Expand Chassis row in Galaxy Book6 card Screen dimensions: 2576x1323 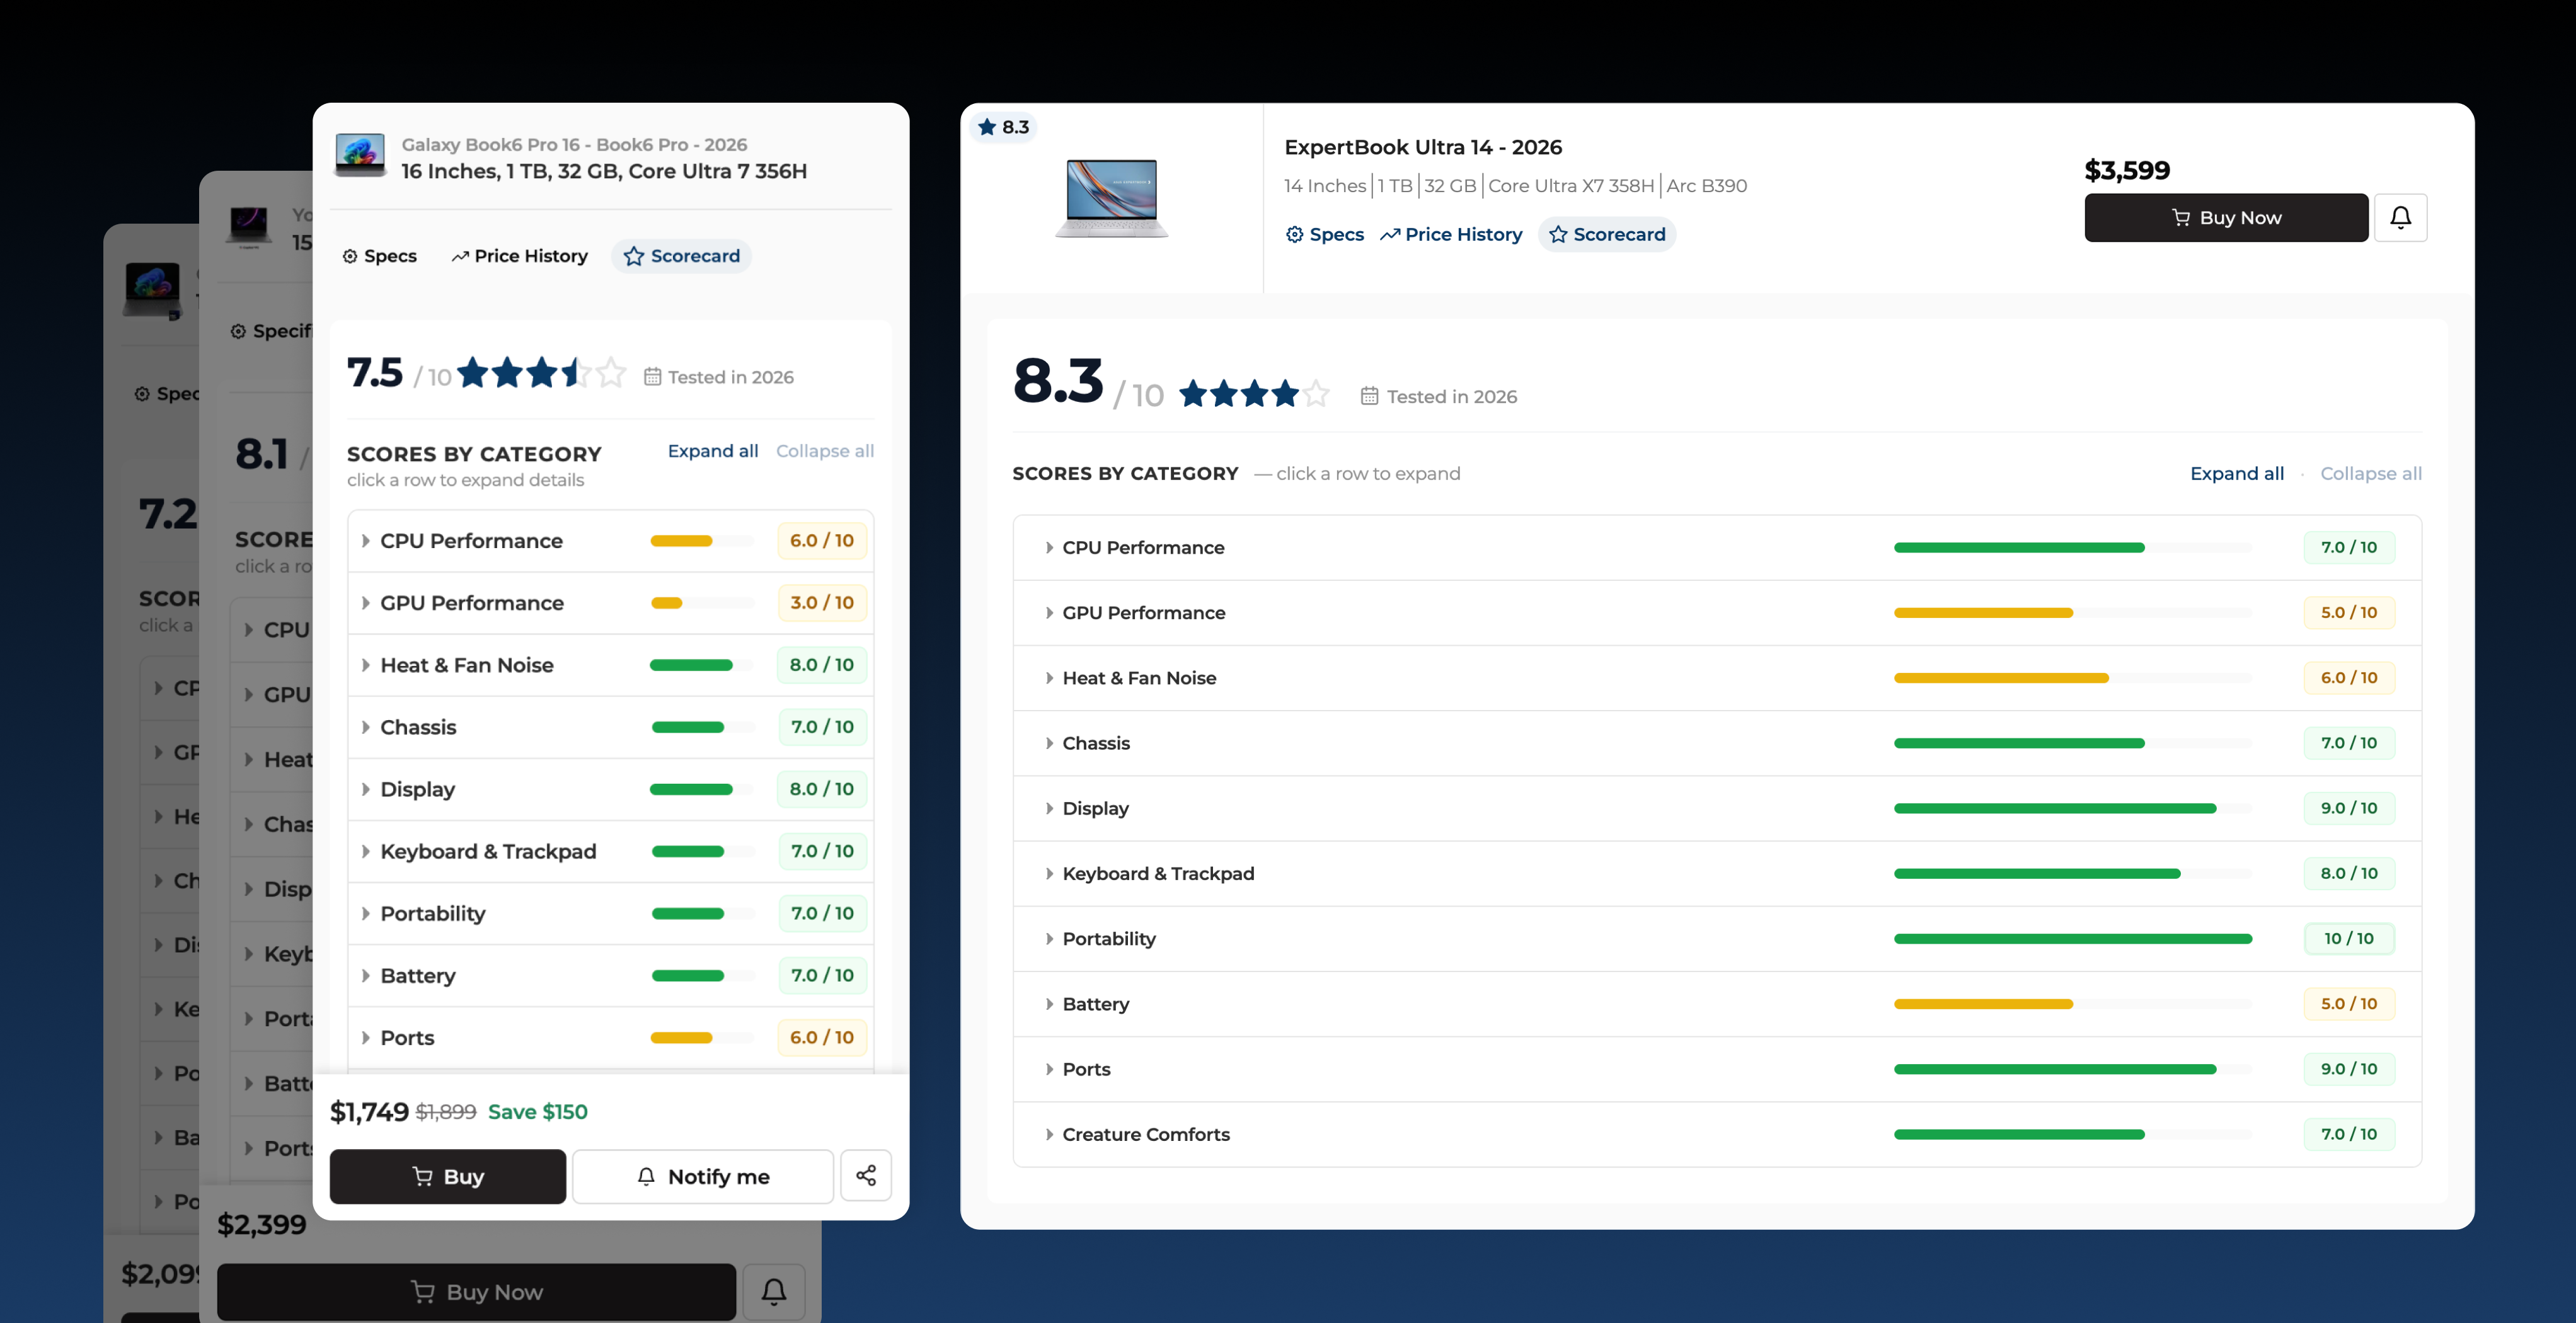coord(611,727)
